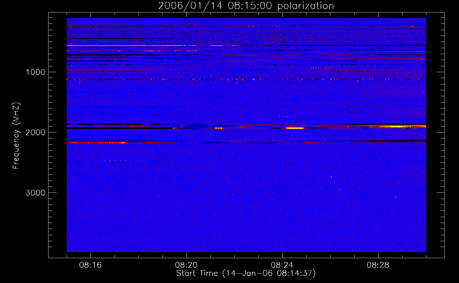Click the "08:20" time tick label
Image resolution: width=459 pixels, height=283 pixels.
pyautogui.click(x=186, y=265)
